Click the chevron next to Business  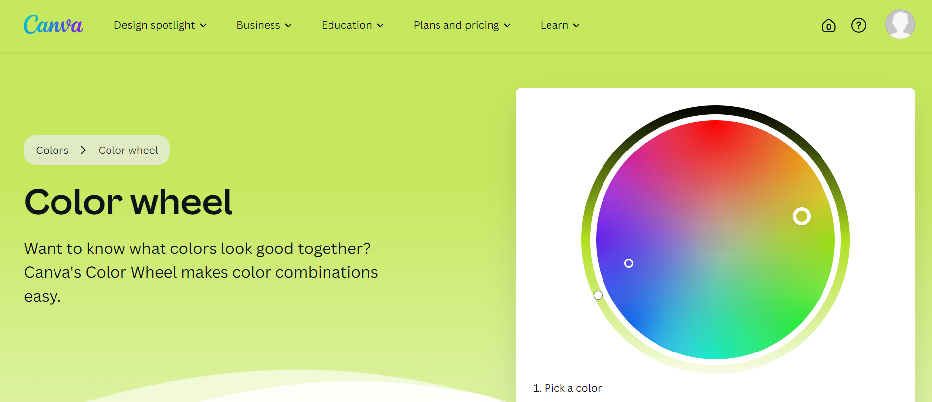(x=288, y=25)
